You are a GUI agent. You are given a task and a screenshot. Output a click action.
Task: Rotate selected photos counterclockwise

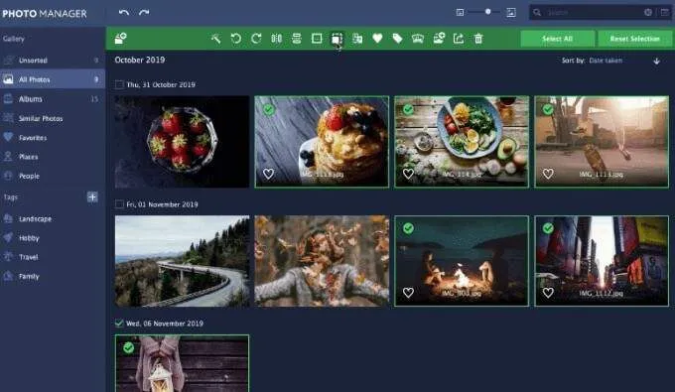point(236,39)
